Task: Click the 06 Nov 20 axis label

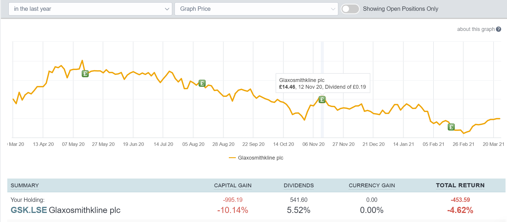Action: [x=313, y=144]
